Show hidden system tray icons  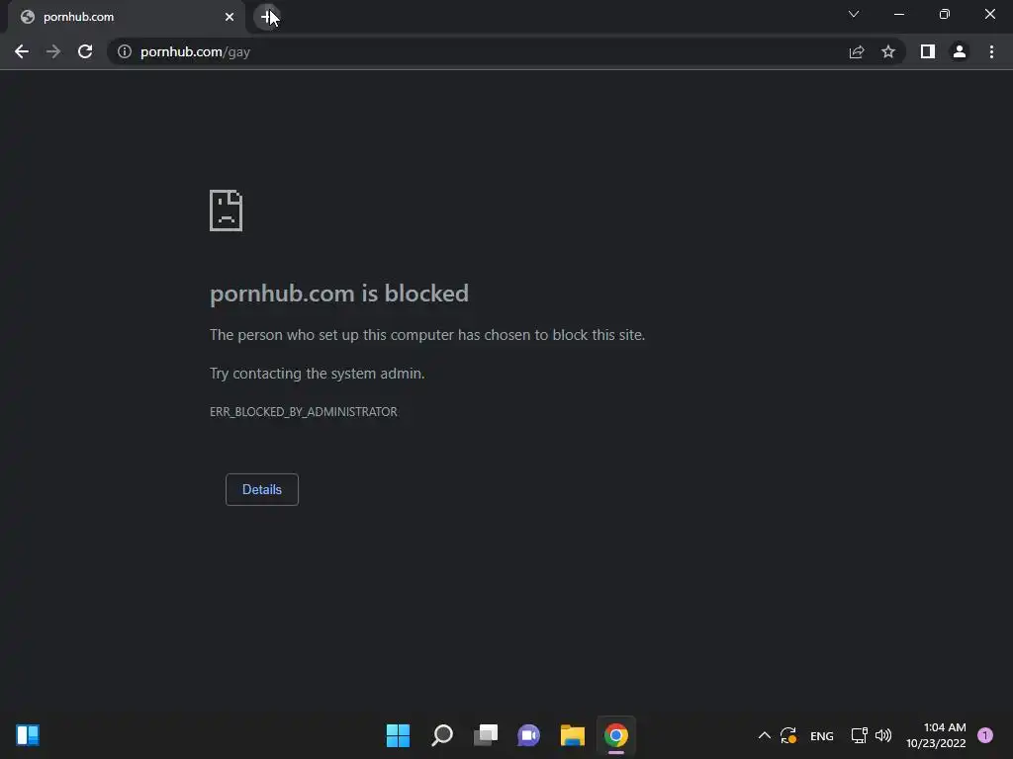[x=765, y=735]
